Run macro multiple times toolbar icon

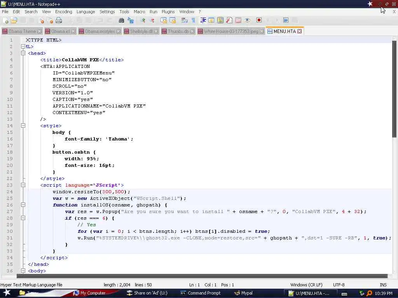tap(286, 20)
